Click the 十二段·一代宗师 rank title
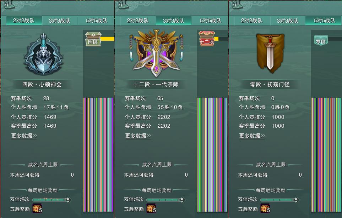 click(156, 84)
